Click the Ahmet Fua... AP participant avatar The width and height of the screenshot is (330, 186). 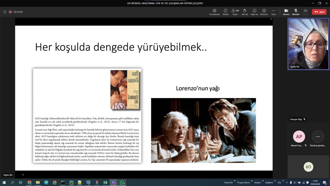tap(299, 137)
